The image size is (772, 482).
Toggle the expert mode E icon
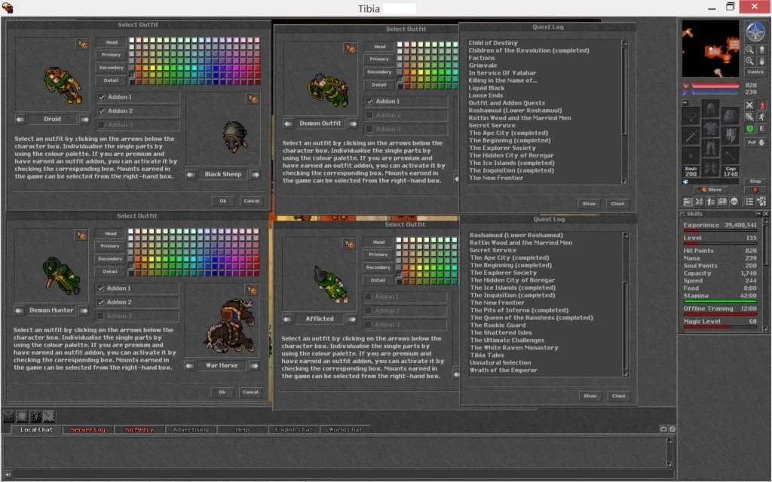pyautogui.click(x=761, y=129)
